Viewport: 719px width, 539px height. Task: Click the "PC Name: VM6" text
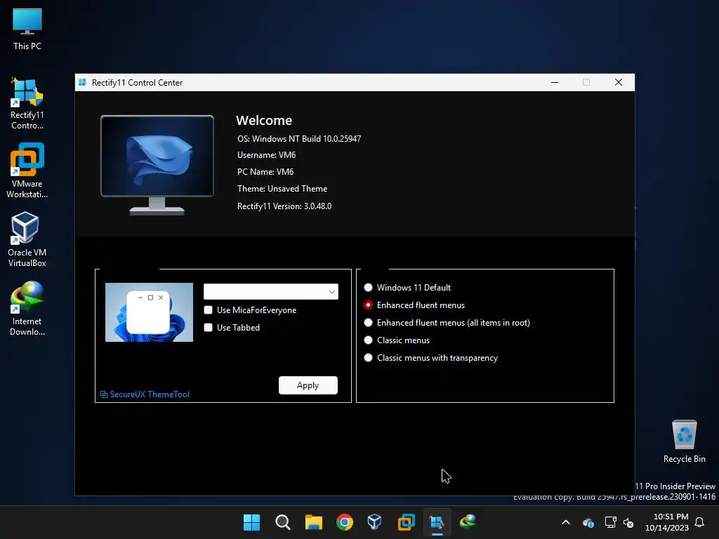(265, 172)
